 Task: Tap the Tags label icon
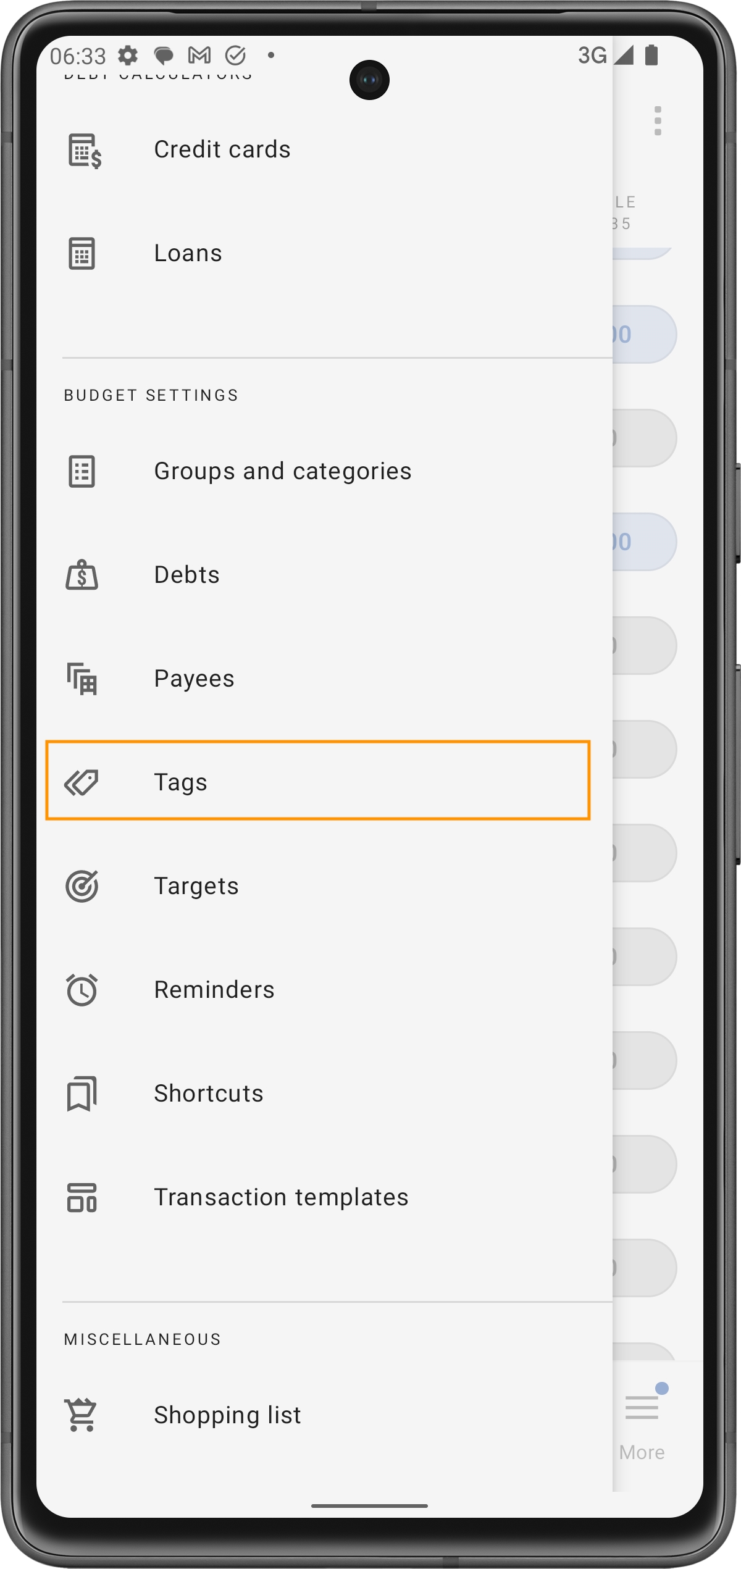[x=82, y=782]
